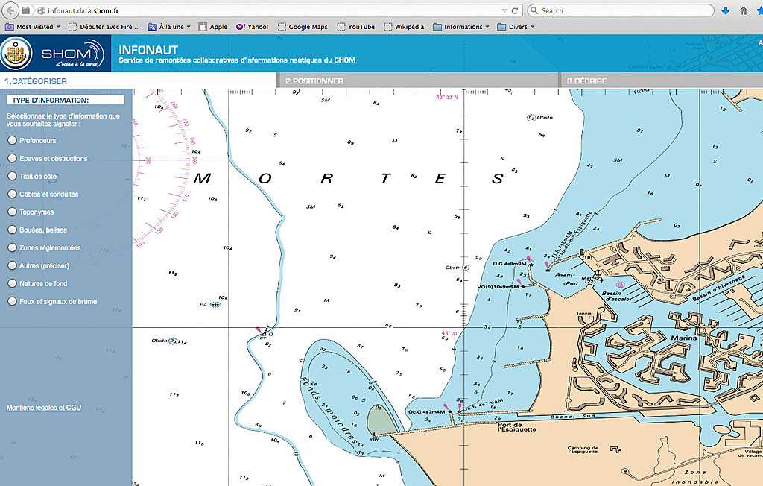
Task: Click the Bassin d'escale label
Action: (615, 296)
